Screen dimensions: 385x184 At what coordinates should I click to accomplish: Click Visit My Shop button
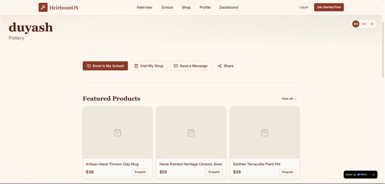[x=149, y=66]
